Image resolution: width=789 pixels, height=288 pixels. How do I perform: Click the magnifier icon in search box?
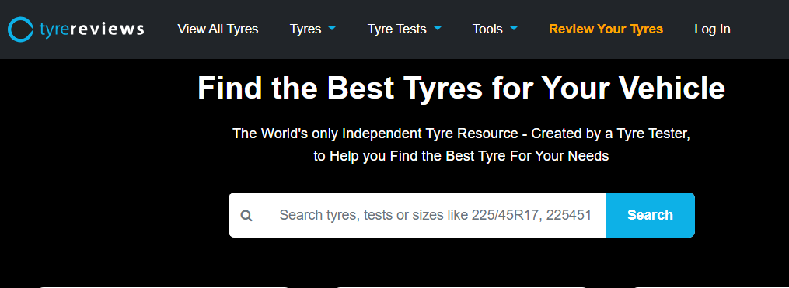tap(246, 216)
